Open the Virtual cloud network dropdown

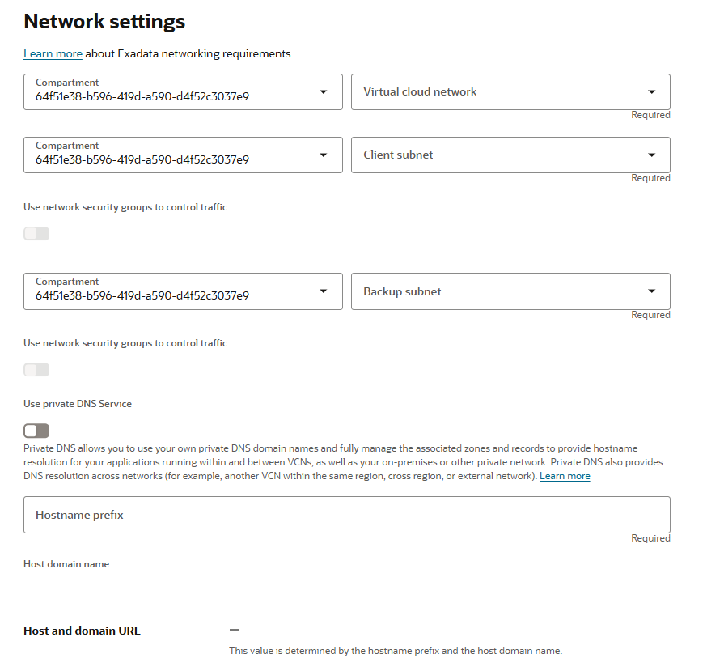pyautogui.click(x=502, y=92)
